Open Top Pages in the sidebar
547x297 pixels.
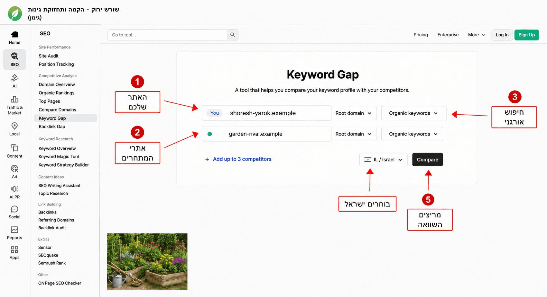(50, 101)
